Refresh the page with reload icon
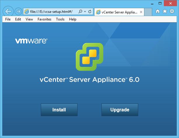 pos(90,11)
